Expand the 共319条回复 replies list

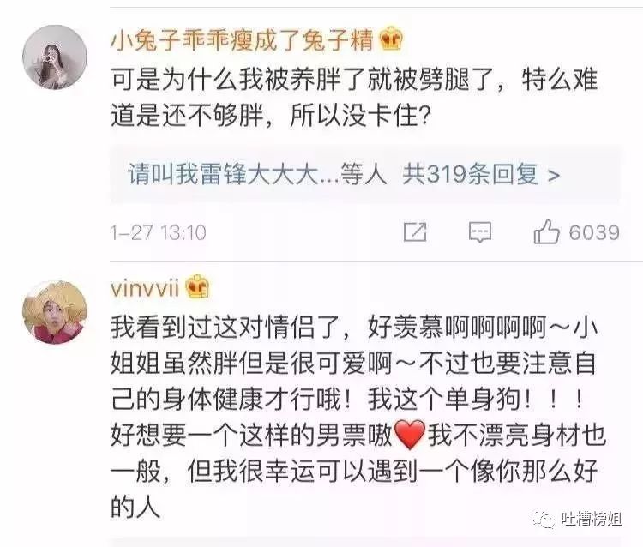pyautogui.click(x=481, y=174)
